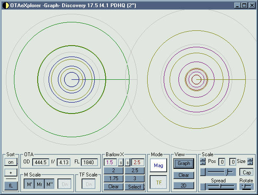Screen dimensions: 258x195
Task: Click the Size value field
Action: [x=233, y=162]
